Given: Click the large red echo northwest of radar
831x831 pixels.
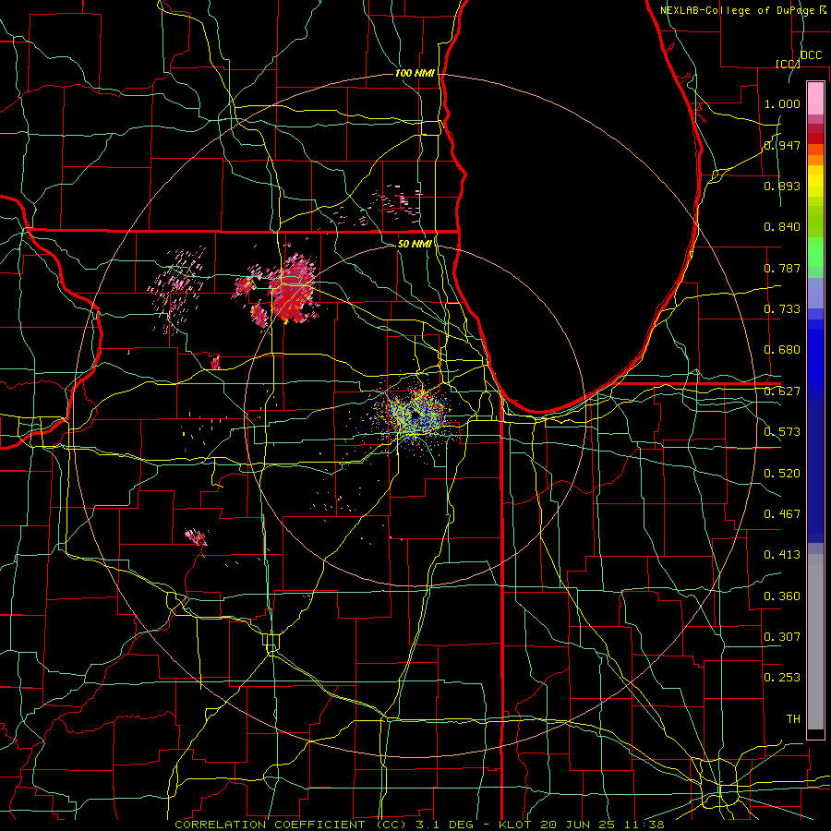Looking at the screenshot, I should (292, 289).
